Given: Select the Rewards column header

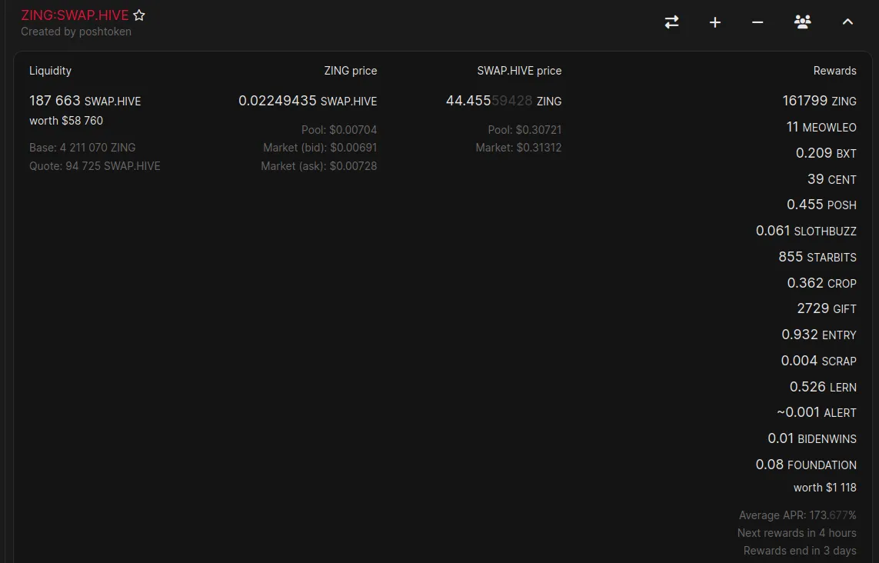Looking at the screenshot, I should pos(834,71).
